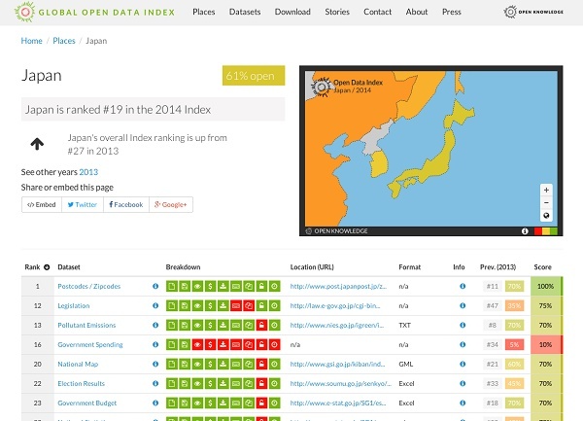Image resolution: width=583 pixels, height=421 pixels.
Task: Zoom out on the map
Action: [x=546, y=202]
